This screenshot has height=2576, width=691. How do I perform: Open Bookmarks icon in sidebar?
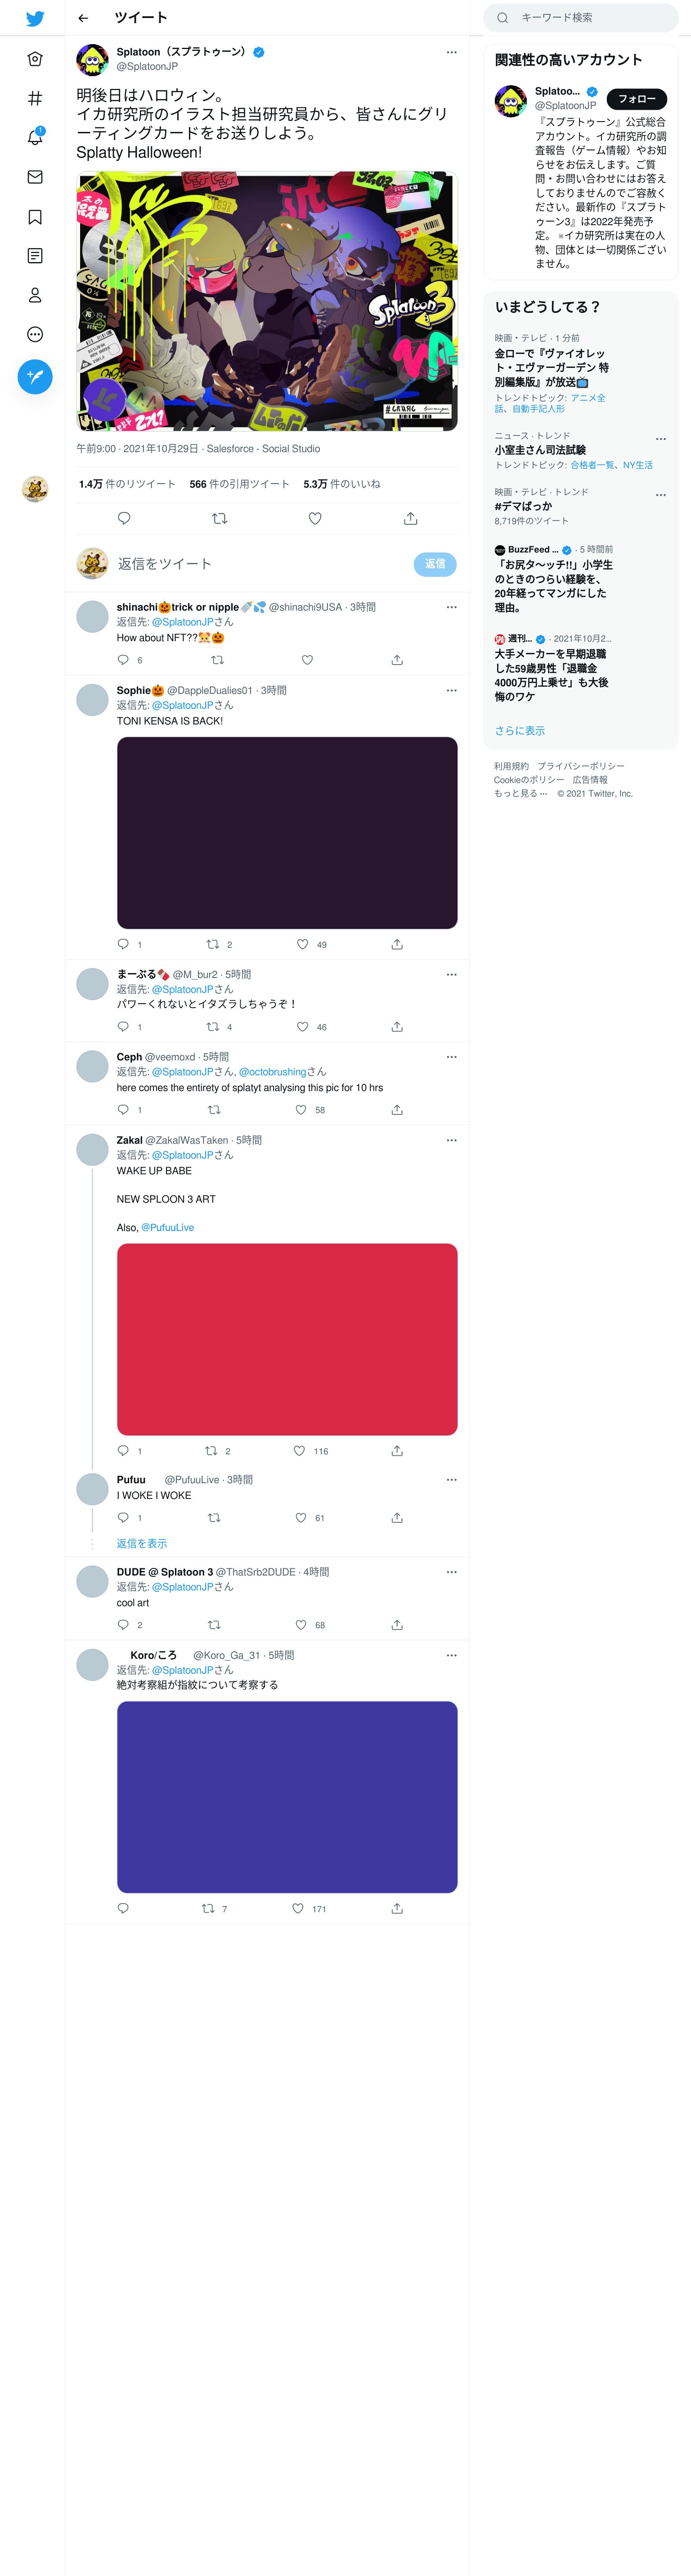click(x=35, y=217)
